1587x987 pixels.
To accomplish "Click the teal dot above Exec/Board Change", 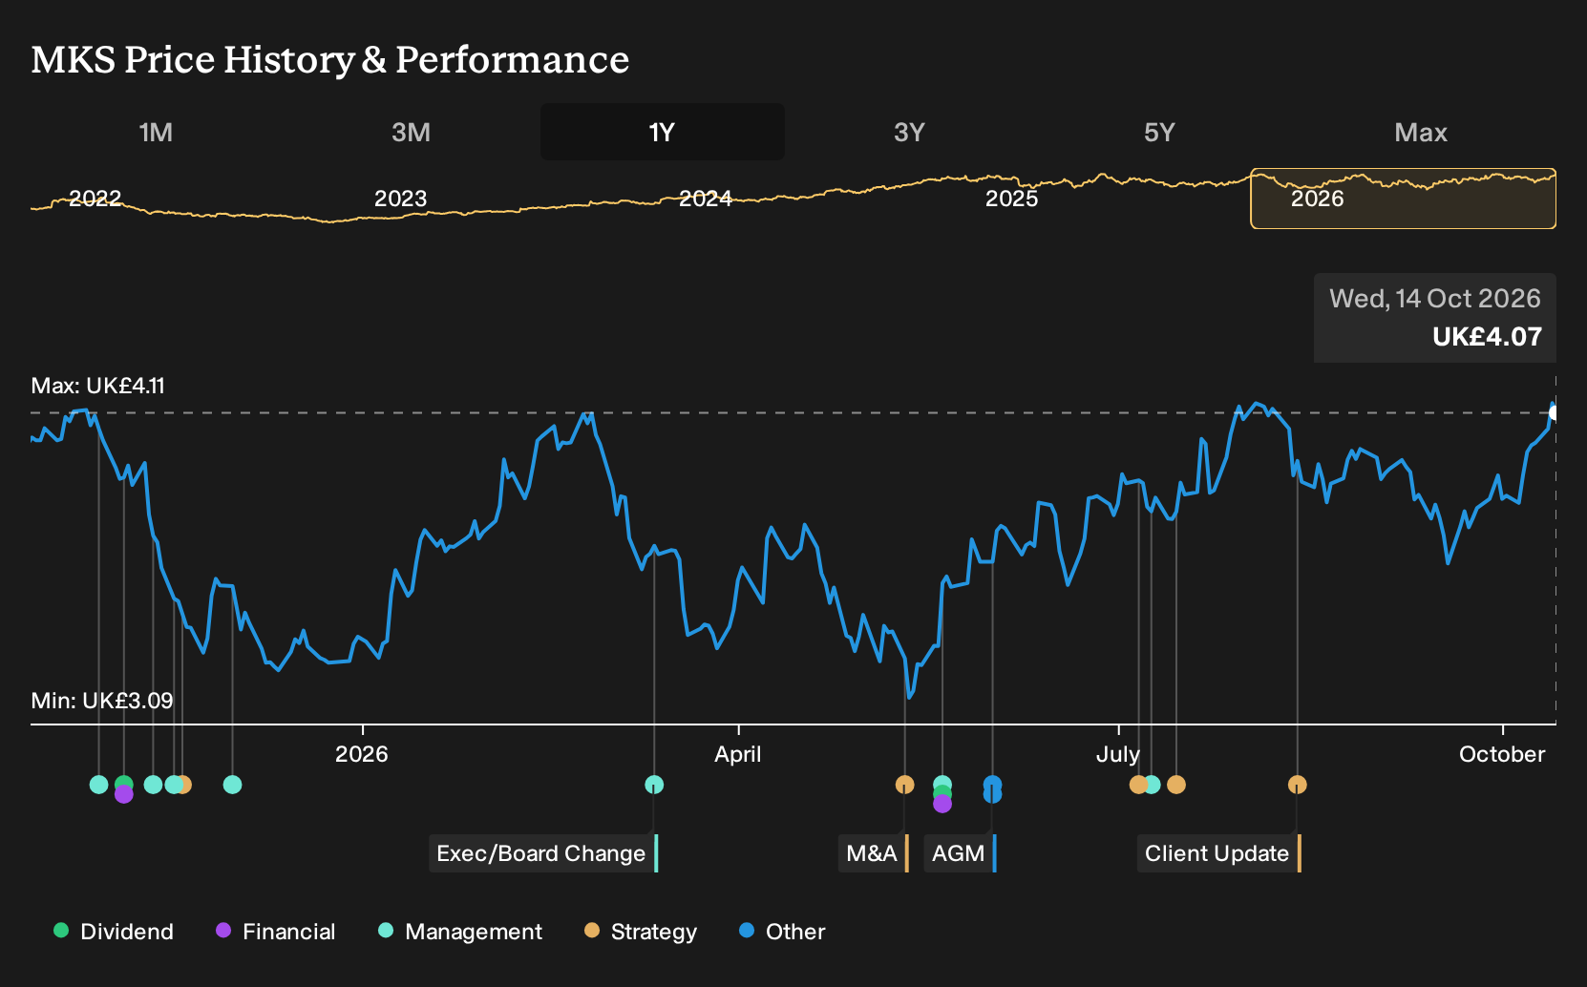I will click(654, 785).
